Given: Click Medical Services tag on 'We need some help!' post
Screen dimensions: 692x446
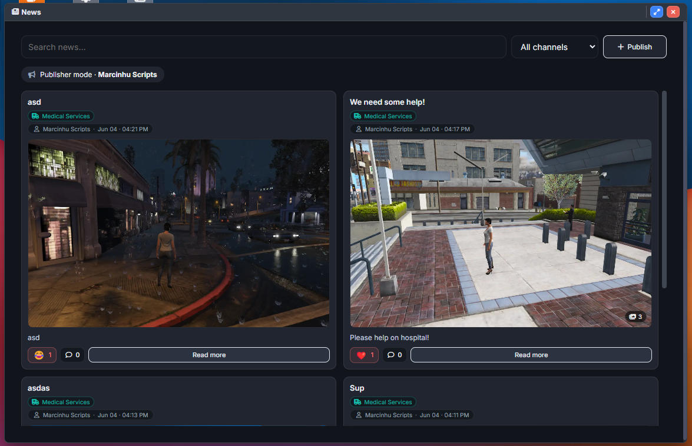Looking at the screenshot, I should pyautogui.click(x=383, y=117).
